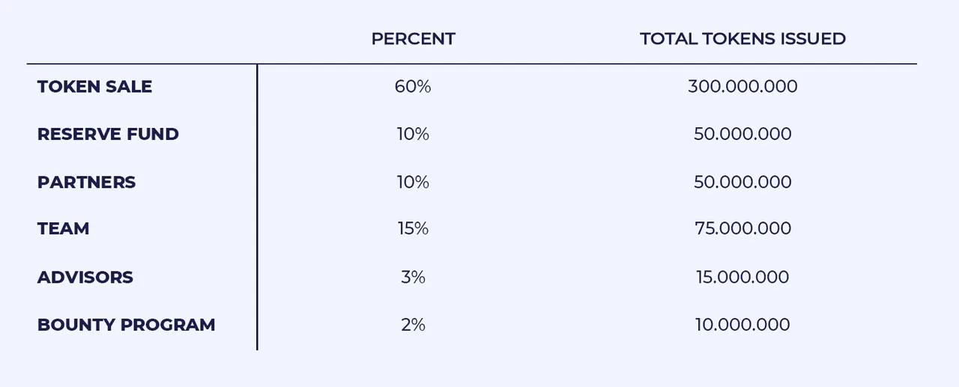Select the TOKEN SALE row label
The image size is (959, 387).
[94, 87]
